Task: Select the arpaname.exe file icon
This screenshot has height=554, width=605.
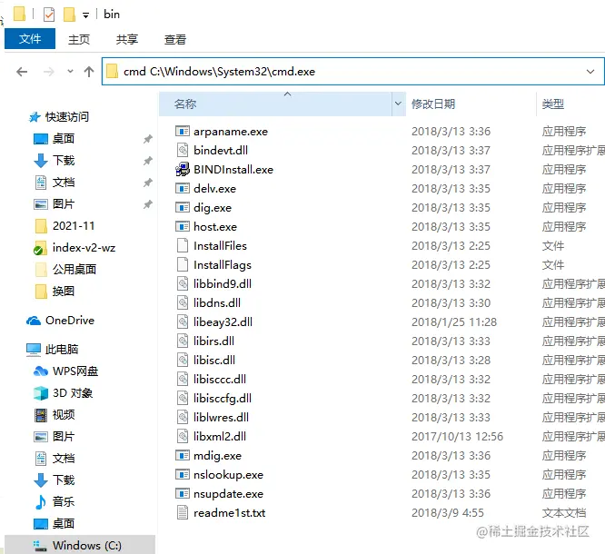Action: [183, 131]
